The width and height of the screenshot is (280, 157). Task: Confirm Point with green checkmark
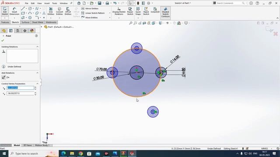tap(3, 41)
